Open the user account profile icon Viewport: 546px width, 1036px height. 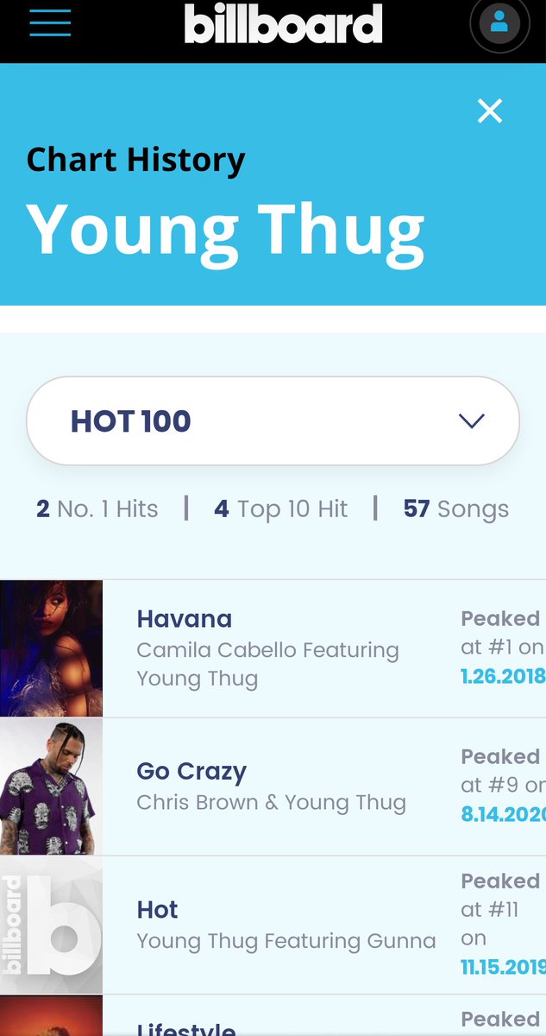[x=499, y=23]
